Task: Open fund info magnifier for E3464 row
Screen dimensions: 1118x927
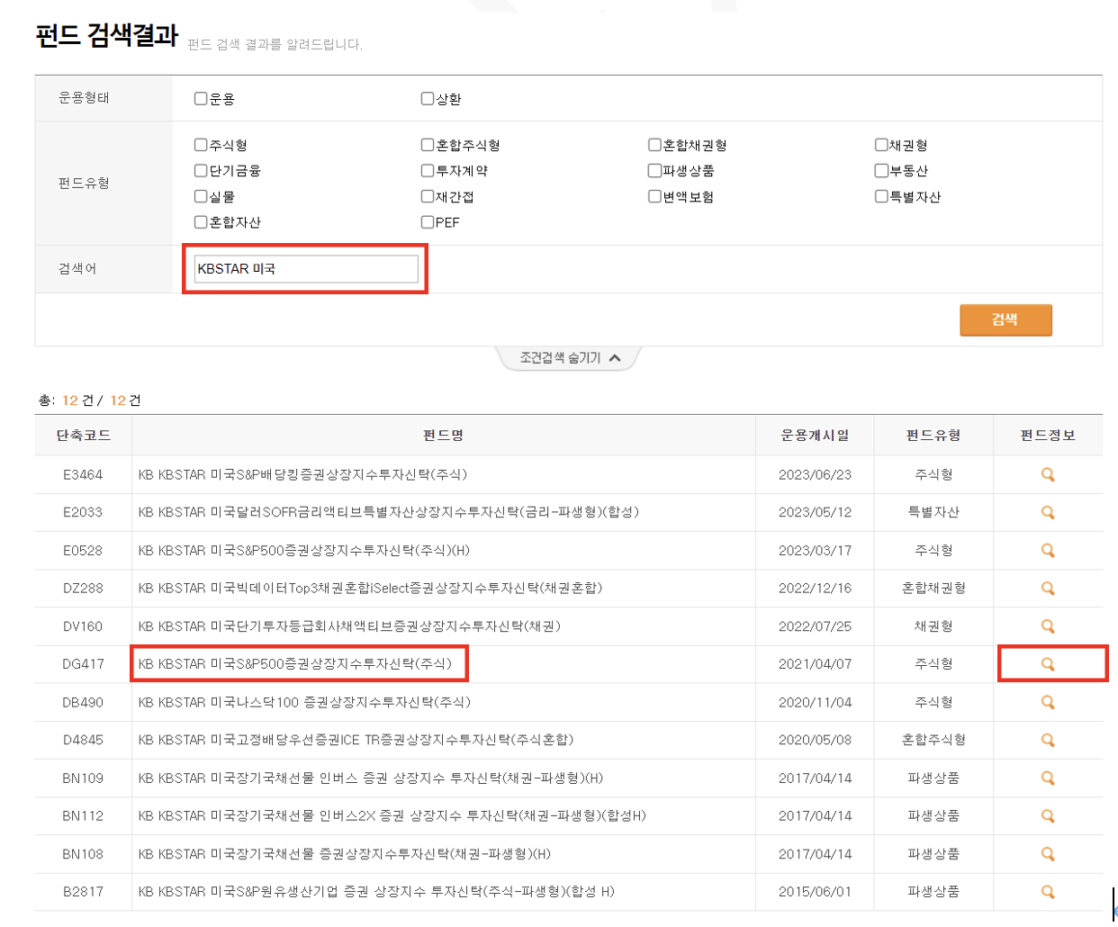Action: click(1048, 474)
